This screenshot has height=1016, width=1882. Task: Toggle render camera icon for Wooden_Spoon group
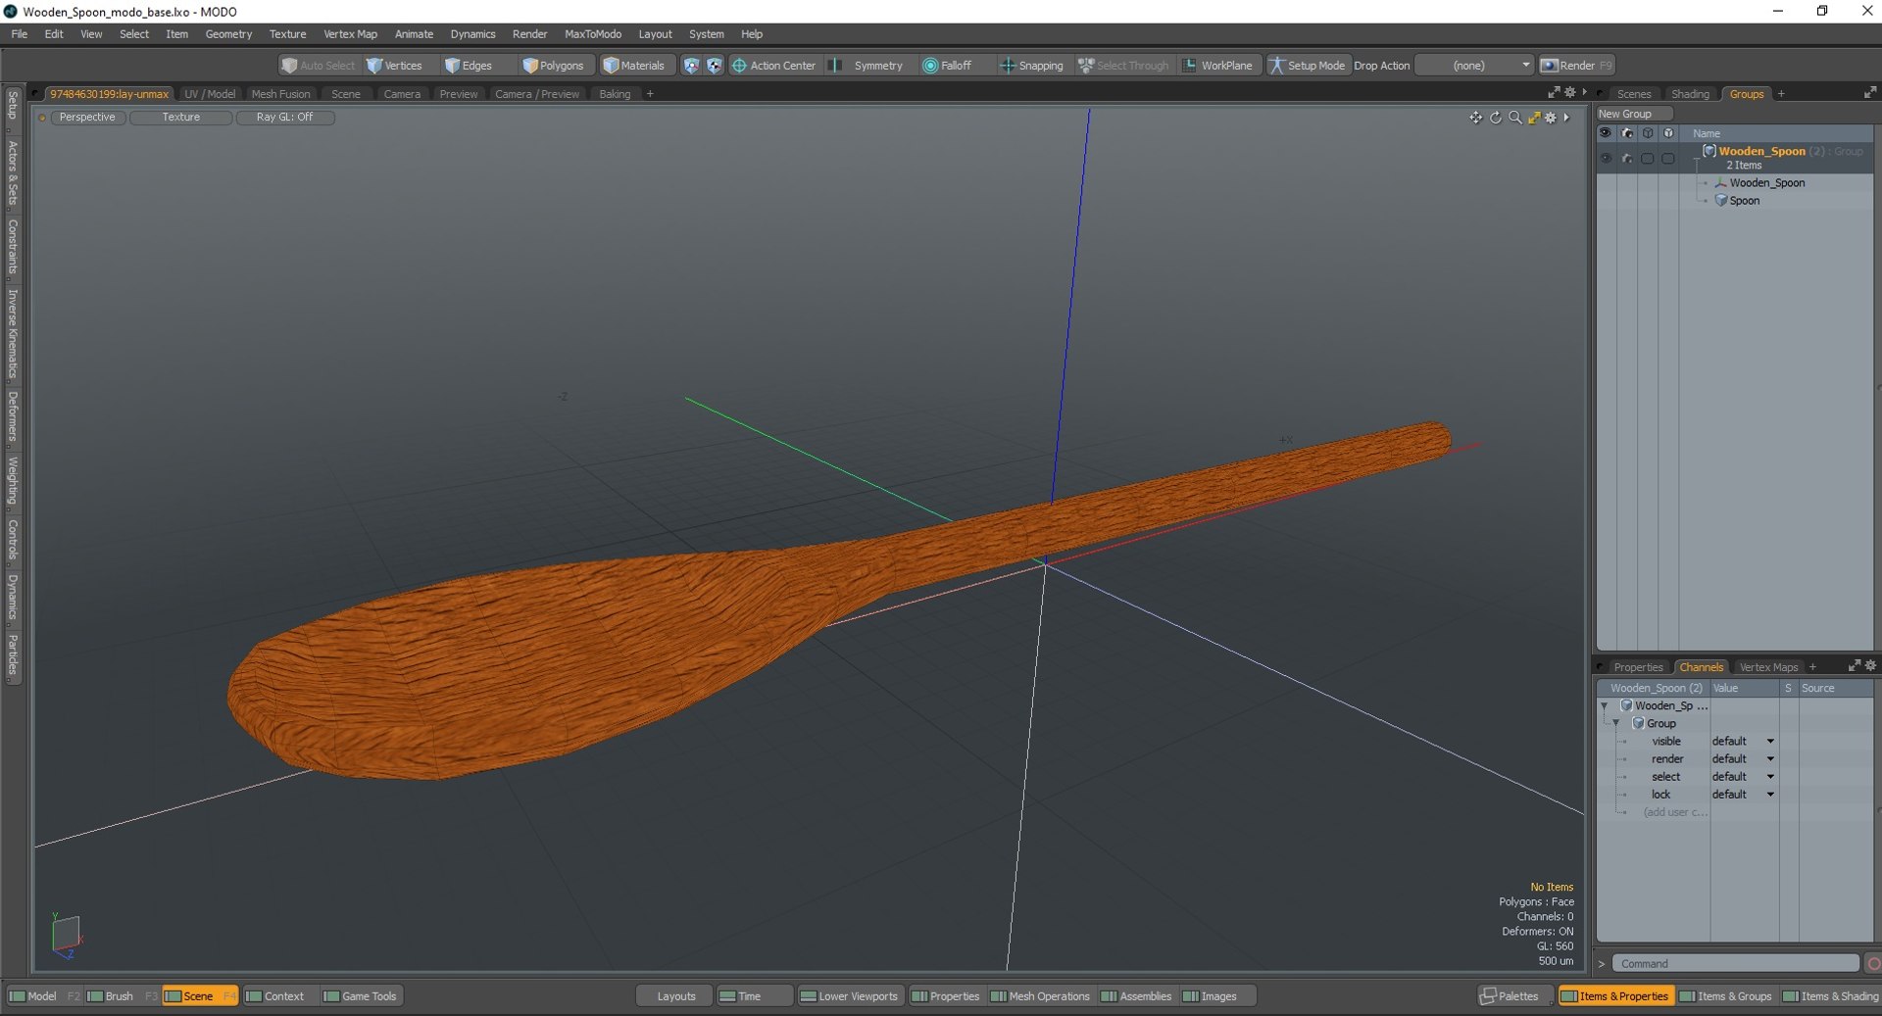click(1627, 158)
